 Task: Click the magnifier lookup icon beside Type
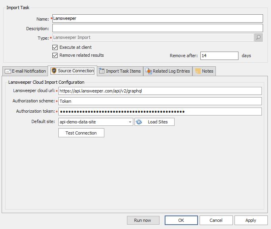258,37
